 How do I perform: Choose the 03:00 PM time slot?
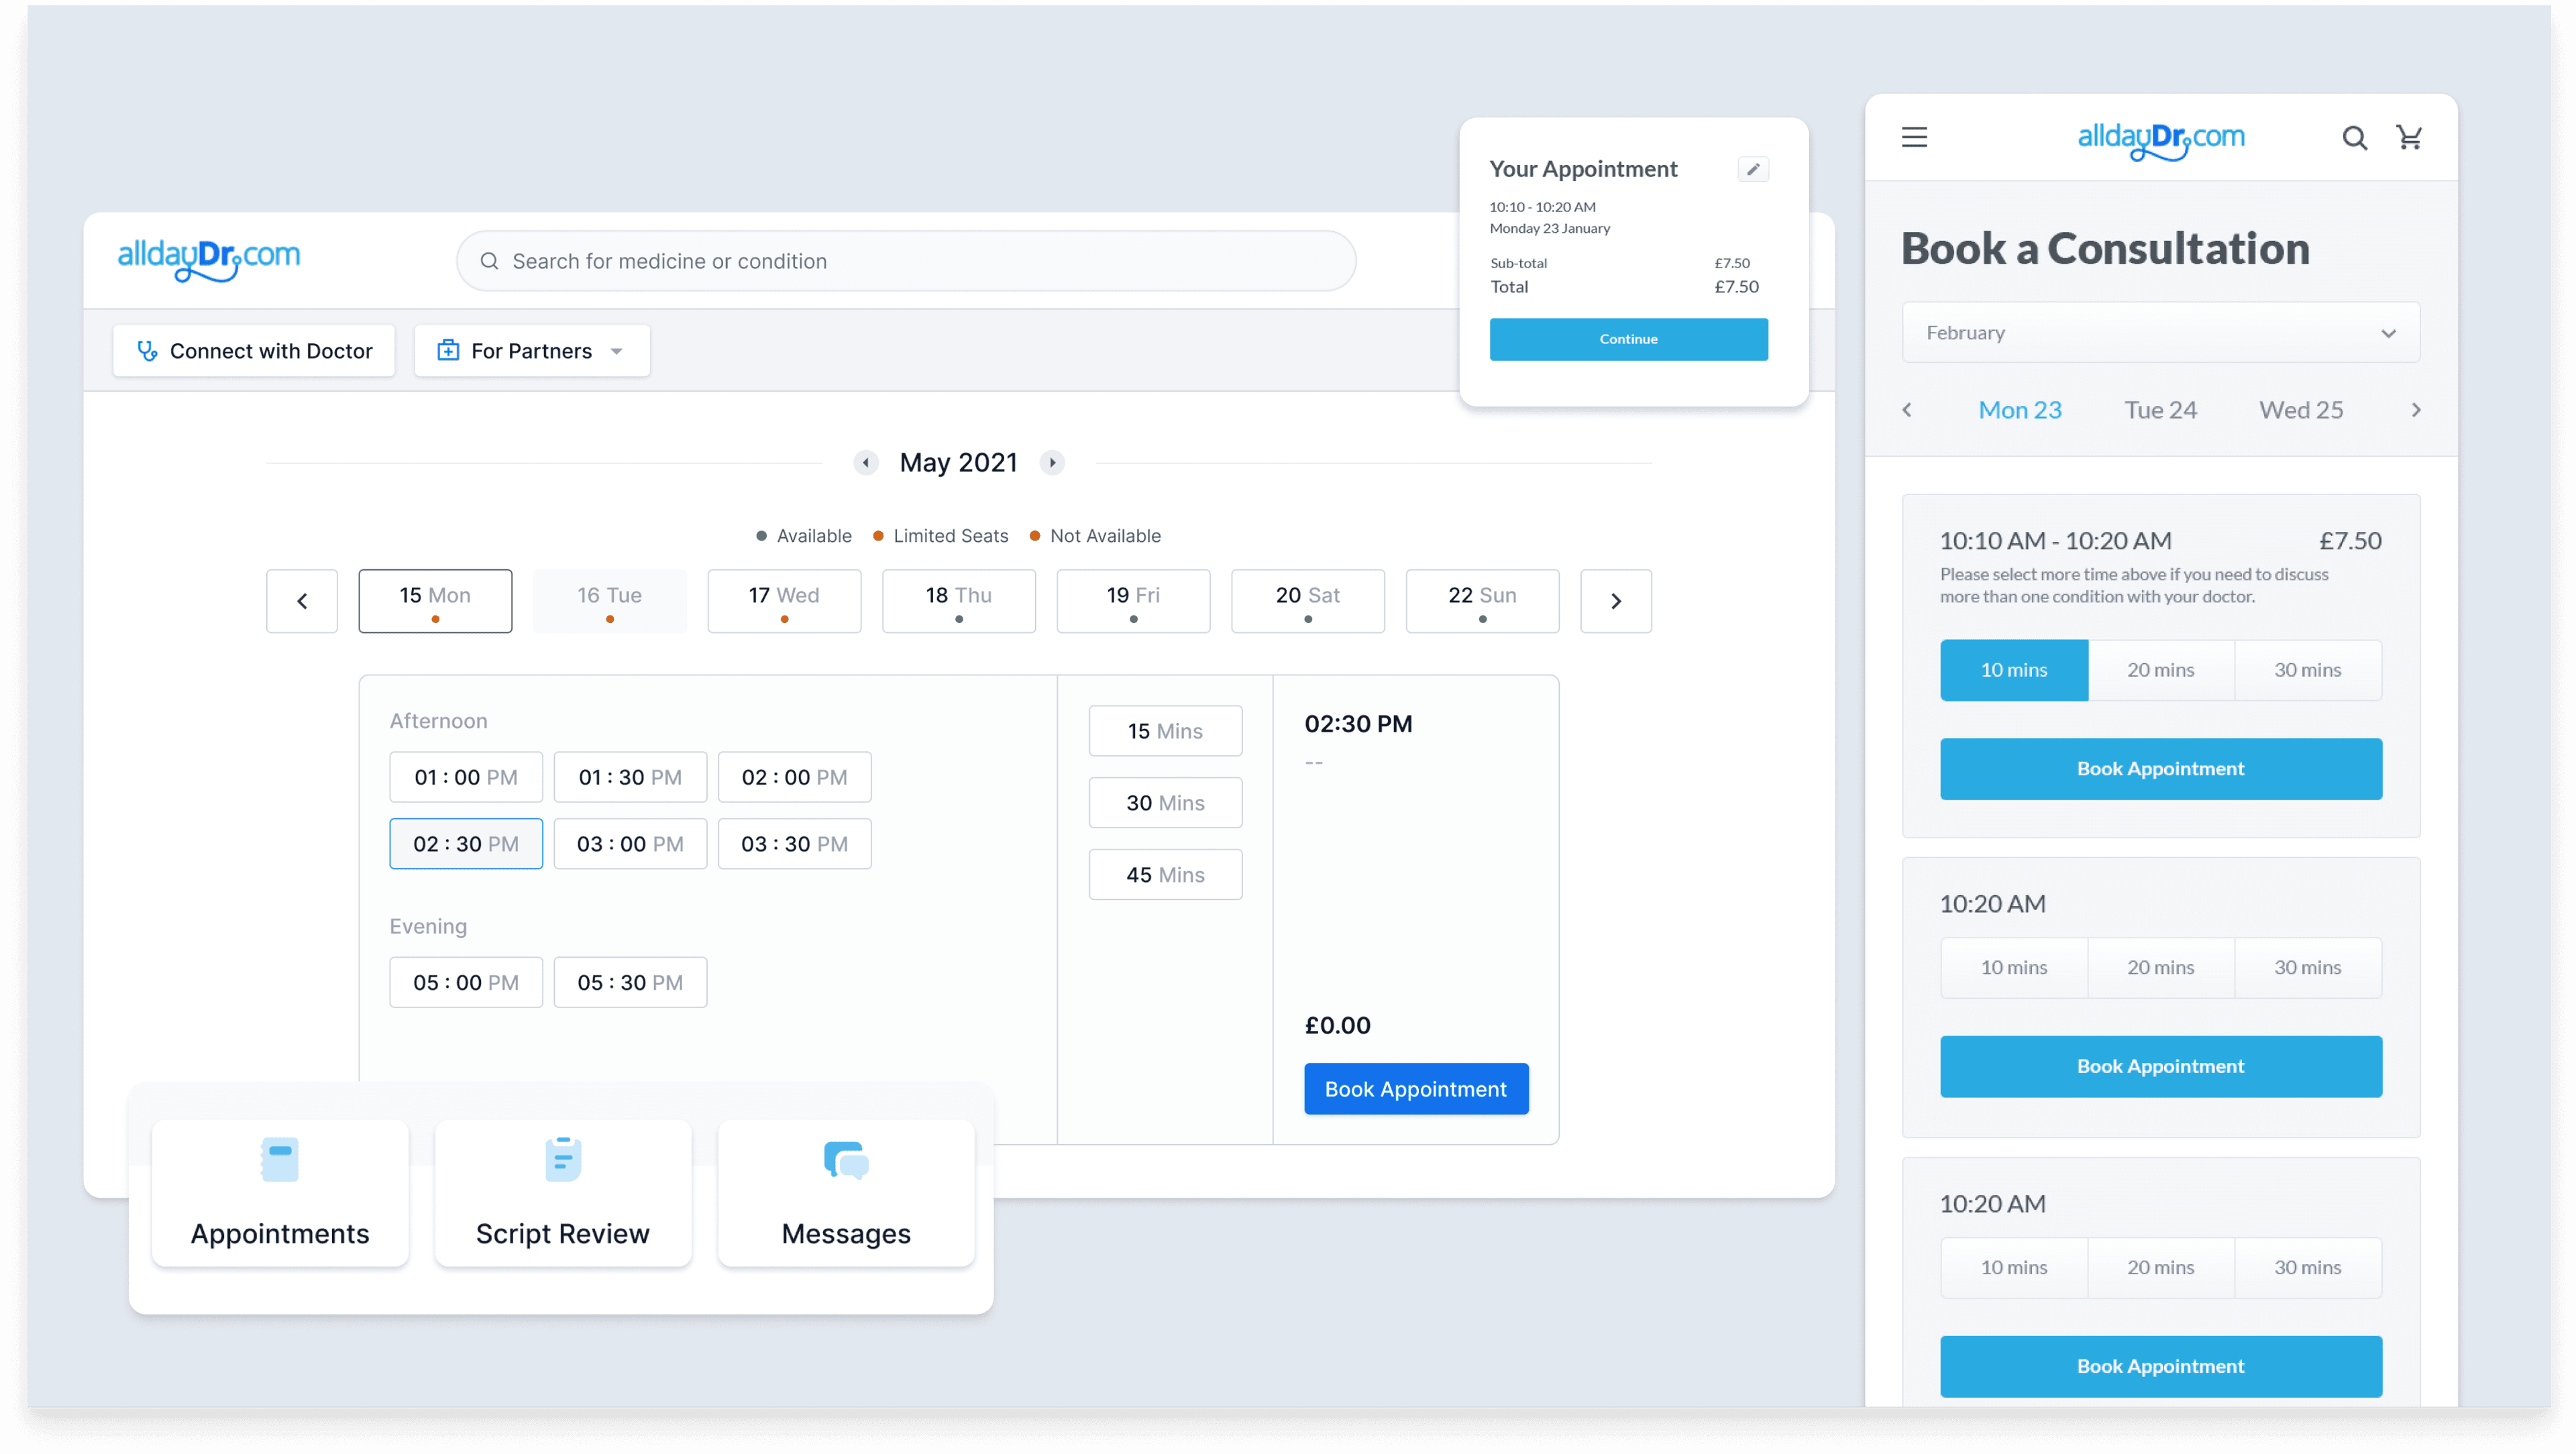pos(630,844)
